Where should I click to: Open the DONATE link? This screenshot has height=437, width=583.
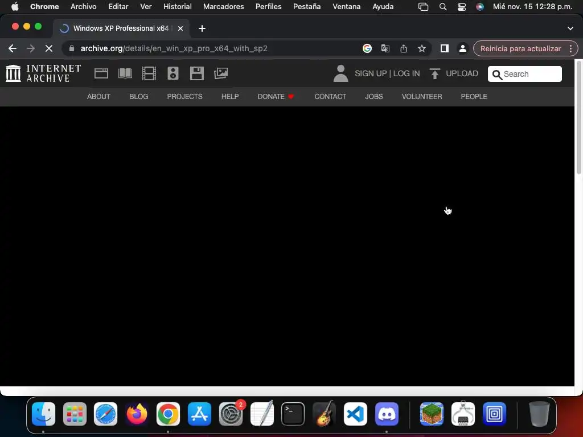click(271, 97)
